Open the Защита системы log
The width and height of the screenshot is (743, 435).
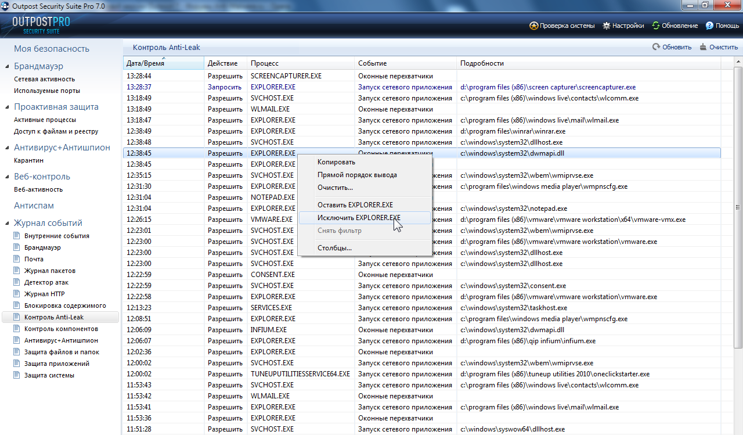[x=49, y=375]
